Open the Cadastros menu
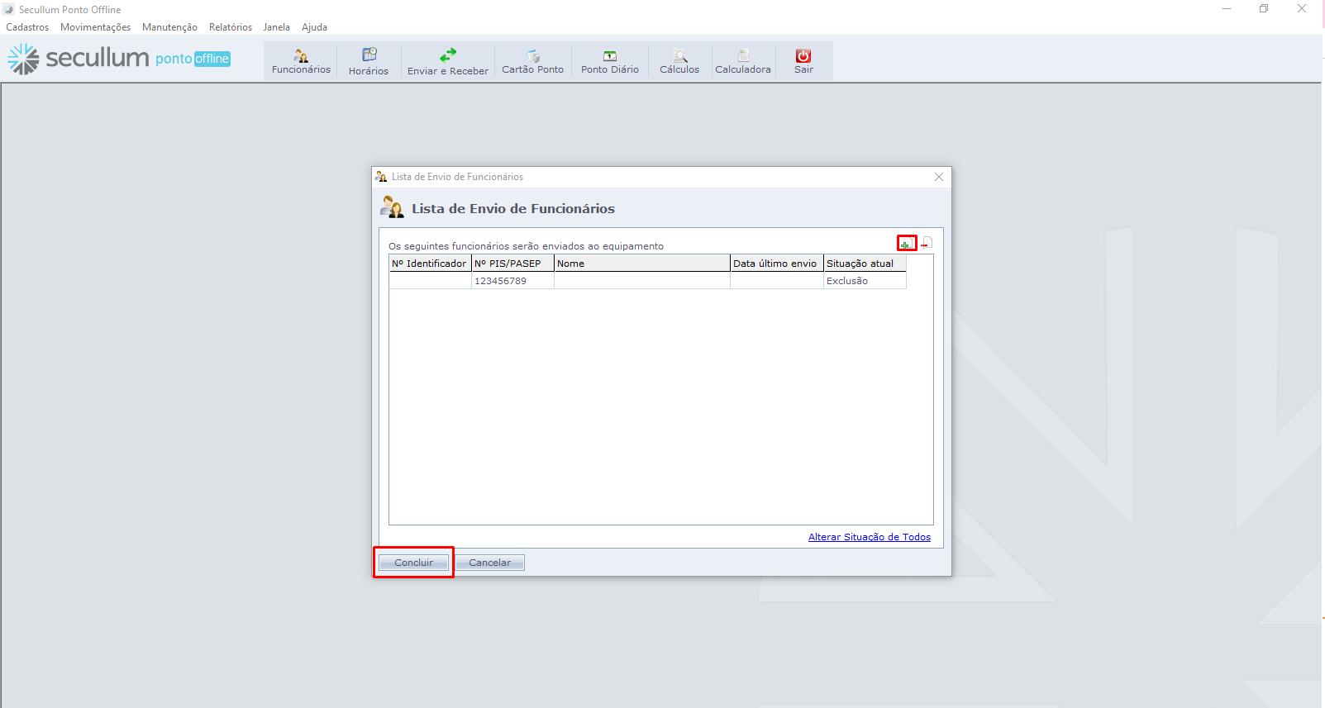 27,27
